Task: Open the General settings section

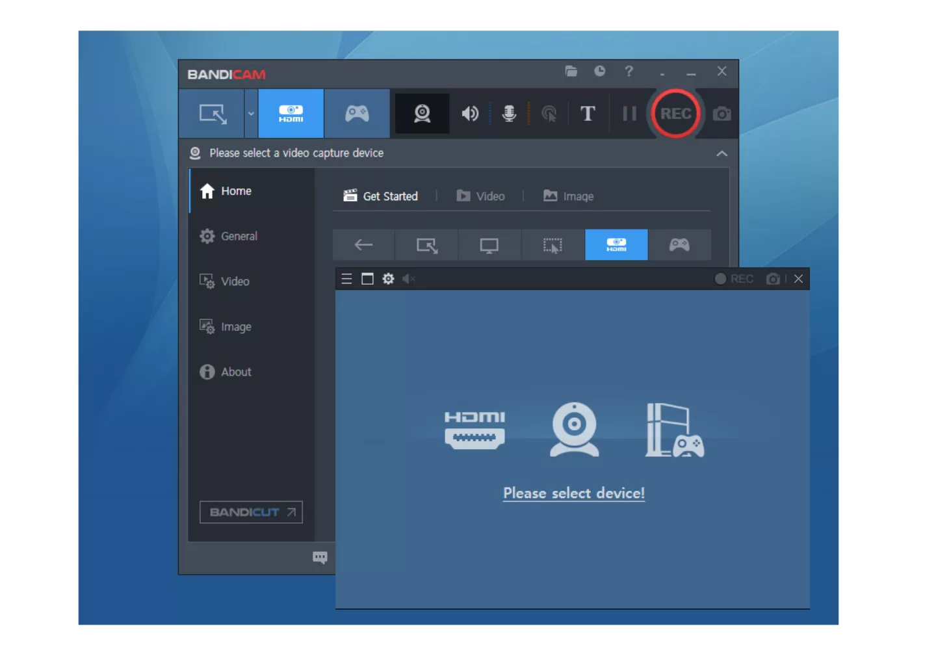Action: pyautogui.click(x=239, y=236)
